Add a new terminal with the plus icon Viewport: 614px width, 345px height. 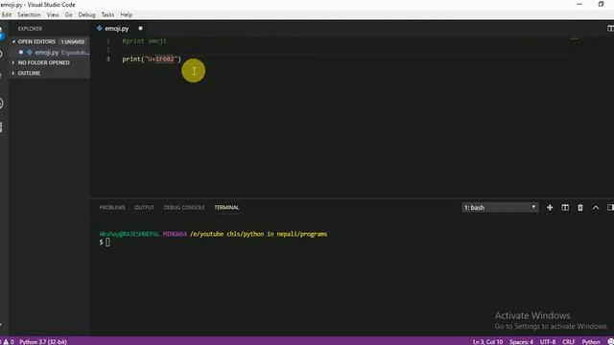[x=550, y=208]
